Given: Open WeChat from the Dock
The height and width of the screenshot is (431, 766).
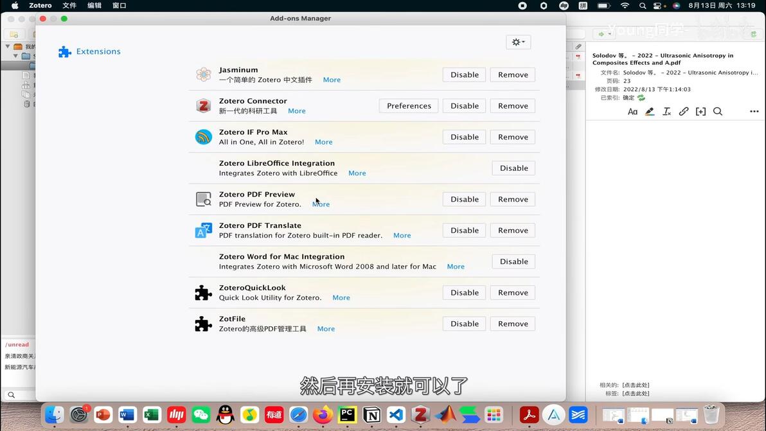Looking at the screenshot, I should tap(200, 415).
